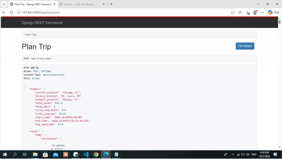
Task: Open the orange starburst app on the taskbar
Action: (66, 154)
